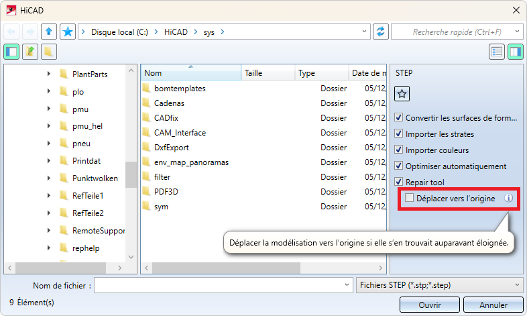The width and height of the screenshot is (527, 316).
Task: Click the folder with green arrow icon
Action: pos(30,52)
